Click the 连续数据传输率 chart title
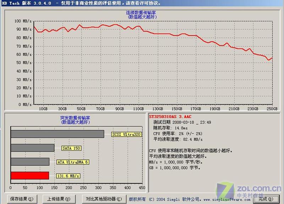The height and width of the screenshot is (204, 284). [x=141, y=13]
